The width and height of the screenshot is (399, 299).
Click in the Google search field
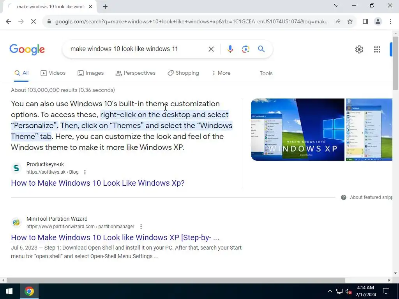pyautogui.click(x=138, y=49)
